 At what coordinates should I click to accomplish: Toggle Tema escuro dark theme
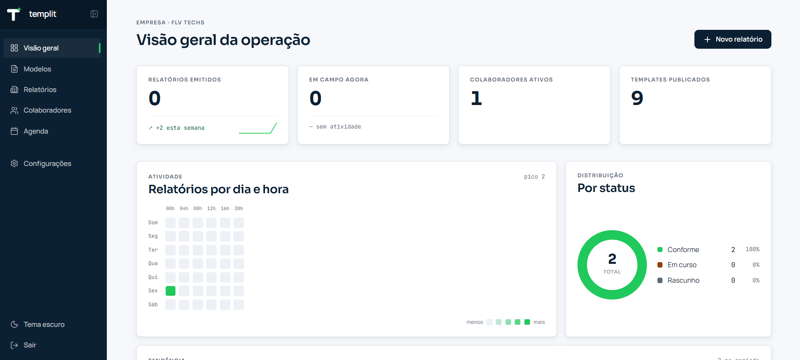(52, 324)
